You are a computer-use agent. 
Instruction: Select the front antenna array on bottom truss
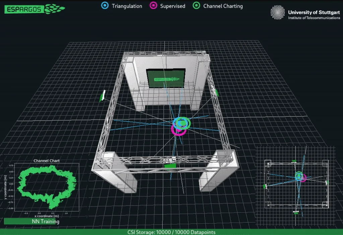pyautogui.click(x=170, y=165)
